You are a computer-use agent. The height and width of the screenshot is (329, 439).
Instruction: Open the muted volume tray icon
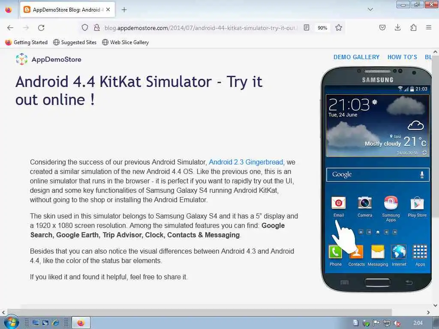click(x=397, y=323)
